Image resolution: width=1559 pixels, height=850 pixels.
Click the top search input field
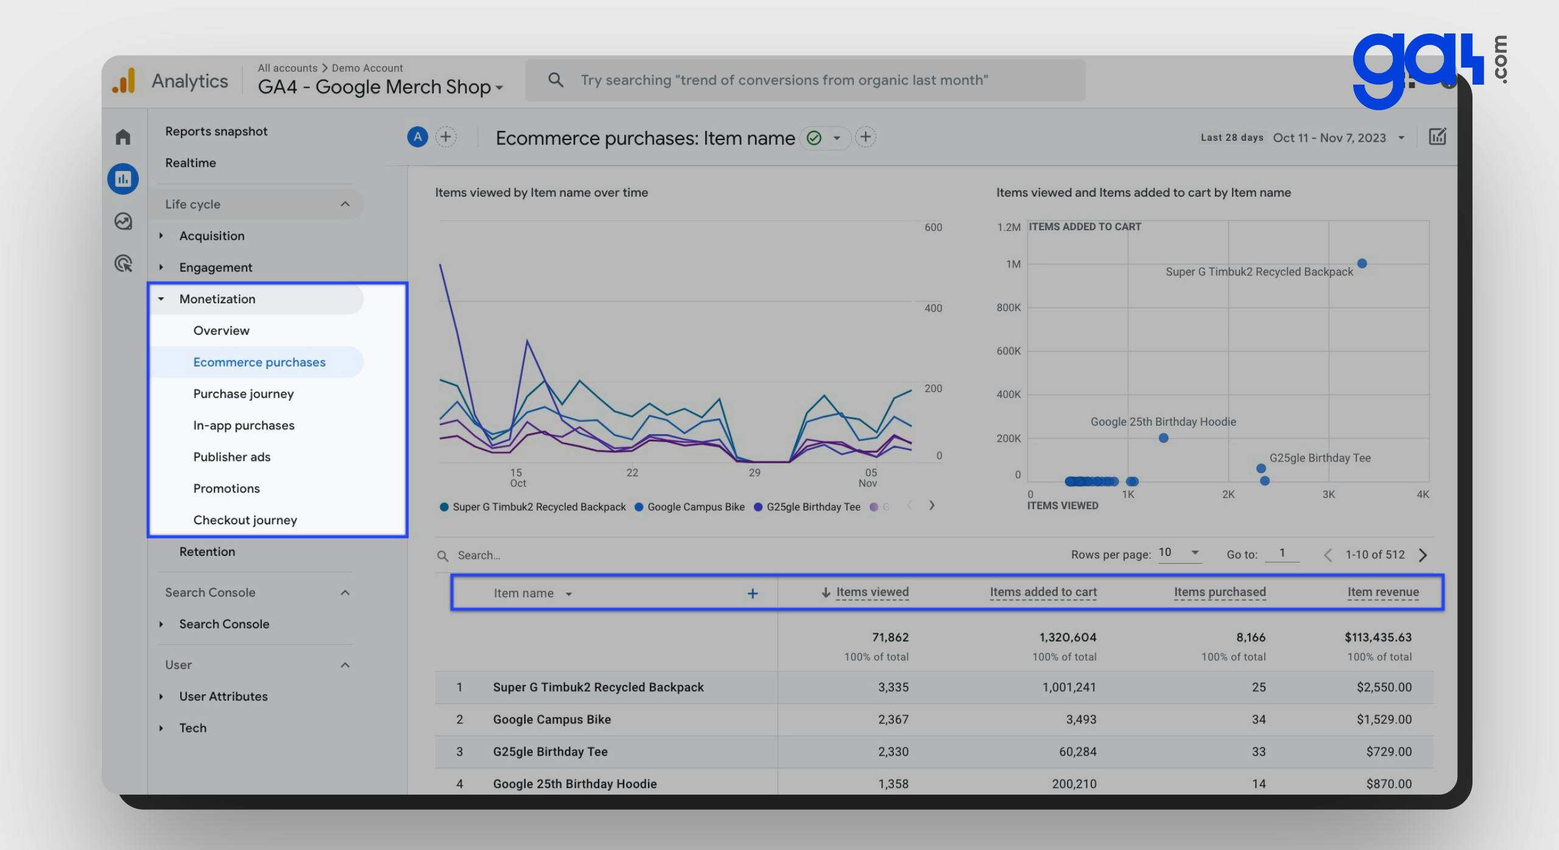point(805,80)
